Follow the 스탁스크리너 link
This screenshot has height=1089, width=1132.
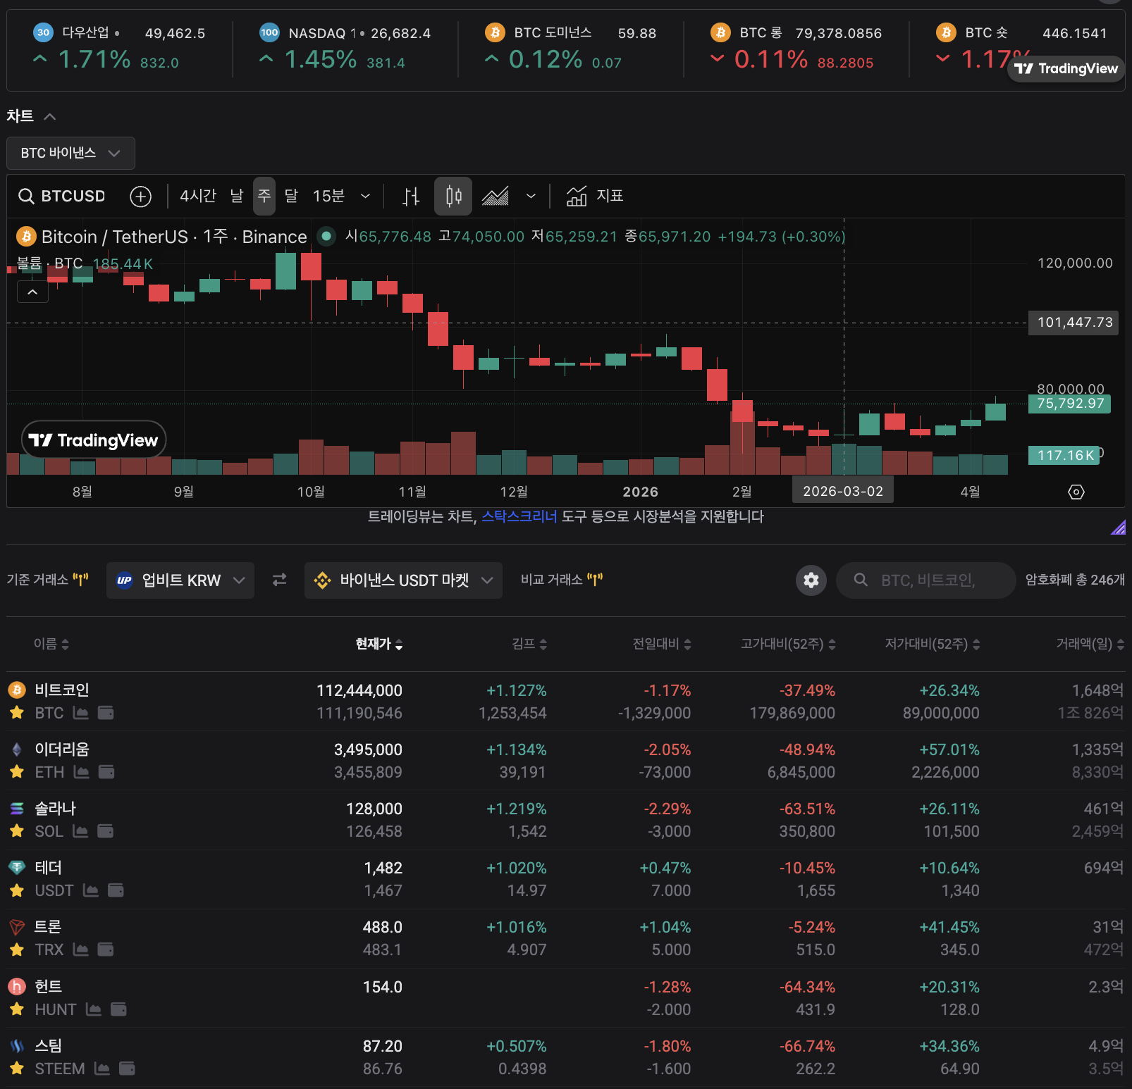click(x=519, y=517)
